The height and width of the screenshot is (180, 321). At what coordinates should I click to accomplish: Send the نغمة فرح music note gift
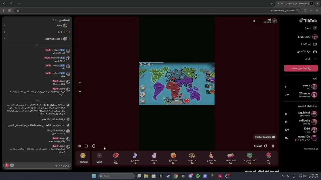[x=135, y=158]
